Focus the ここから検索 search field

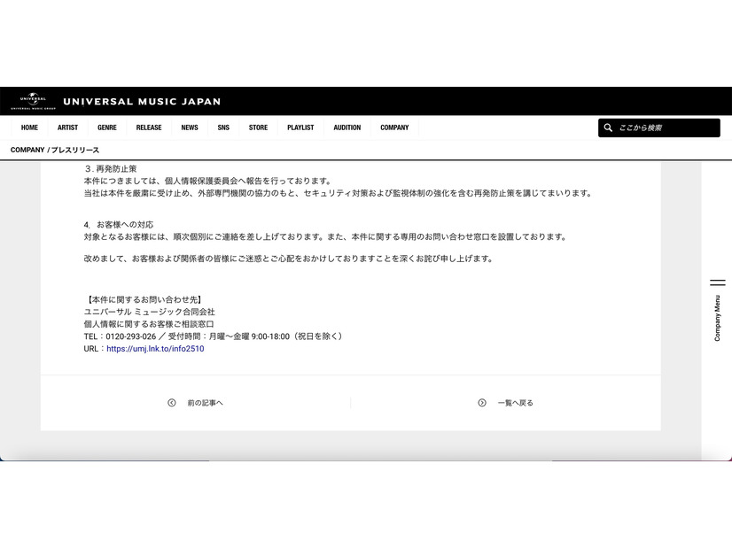tap(658, 128)
